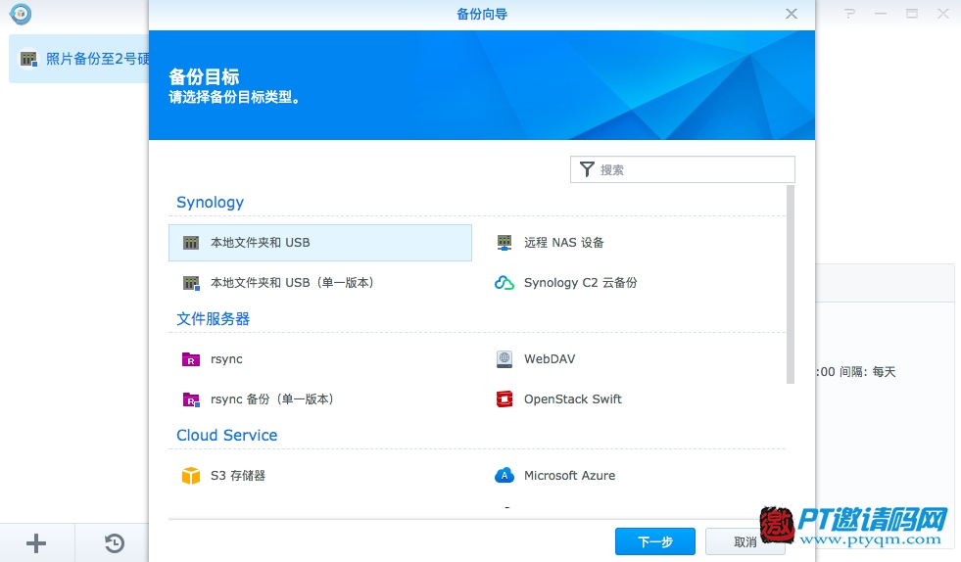Click the Synology C2 cloud icon
The width and height of the screenshot is (961, 562).
[x=505, y=283]
